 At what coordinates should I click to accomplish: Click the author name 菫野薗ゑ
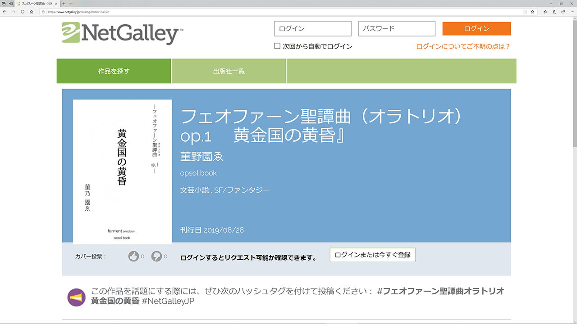(x=202, y=156)
